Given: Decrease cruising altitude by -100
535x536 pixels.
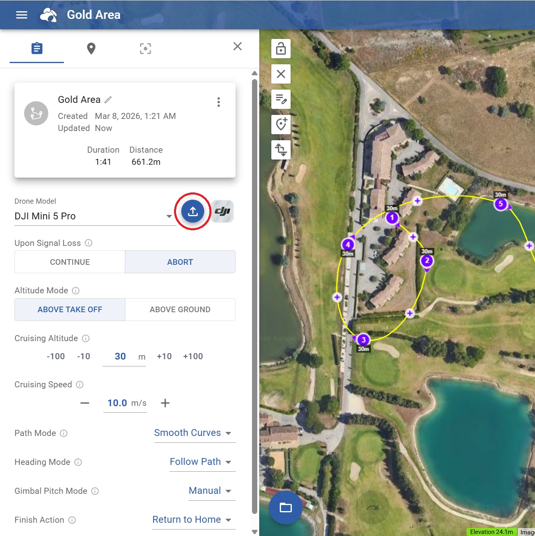Looking at the screenshot, I should 55,356.
